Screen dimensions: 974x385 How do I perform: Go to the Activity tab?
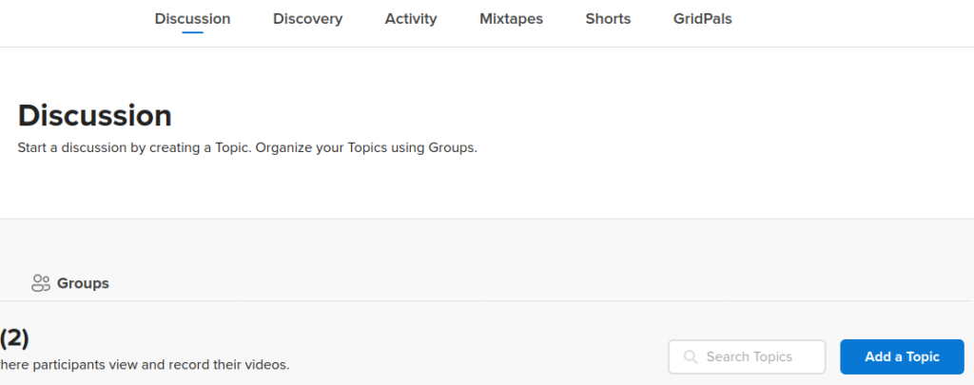pyautogui.click(x=411, y=19)
